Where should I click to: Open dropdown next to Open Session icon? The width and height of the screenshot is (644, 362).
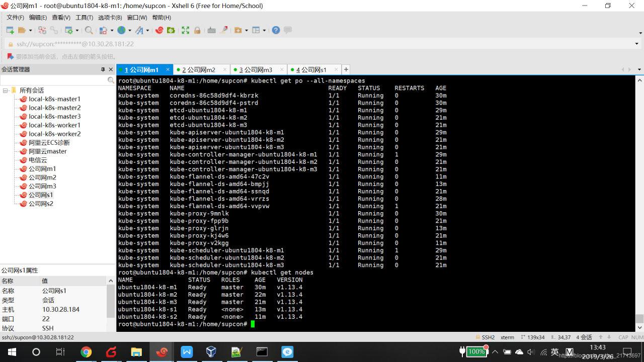[x=30, y=30]
